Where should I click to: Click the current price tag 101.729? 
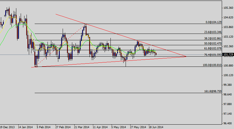228,55
